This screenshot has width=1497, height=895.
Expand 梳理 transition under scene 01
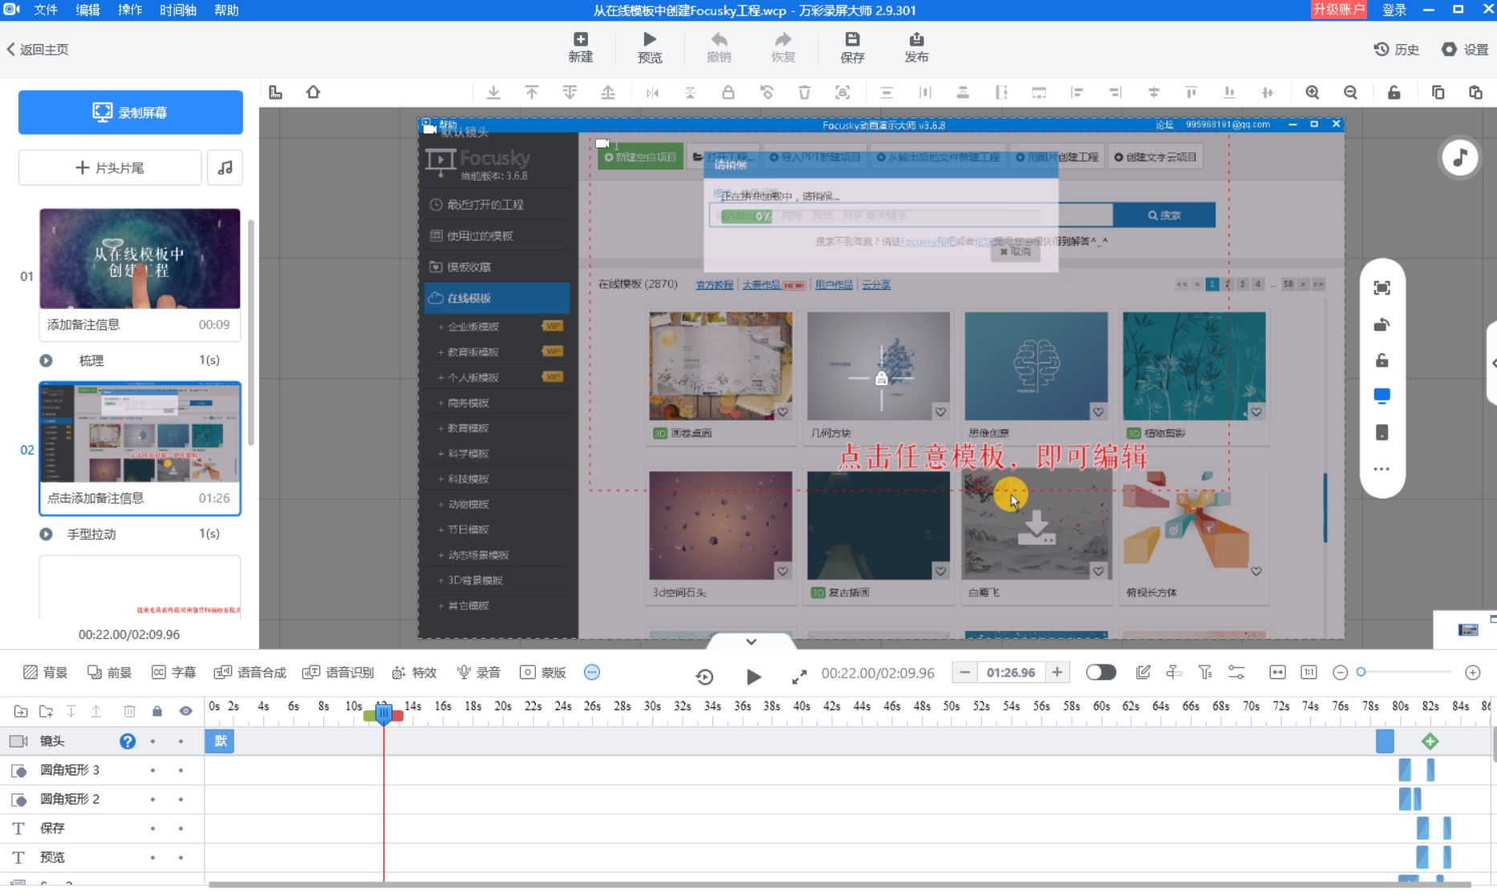coord(46,361)
